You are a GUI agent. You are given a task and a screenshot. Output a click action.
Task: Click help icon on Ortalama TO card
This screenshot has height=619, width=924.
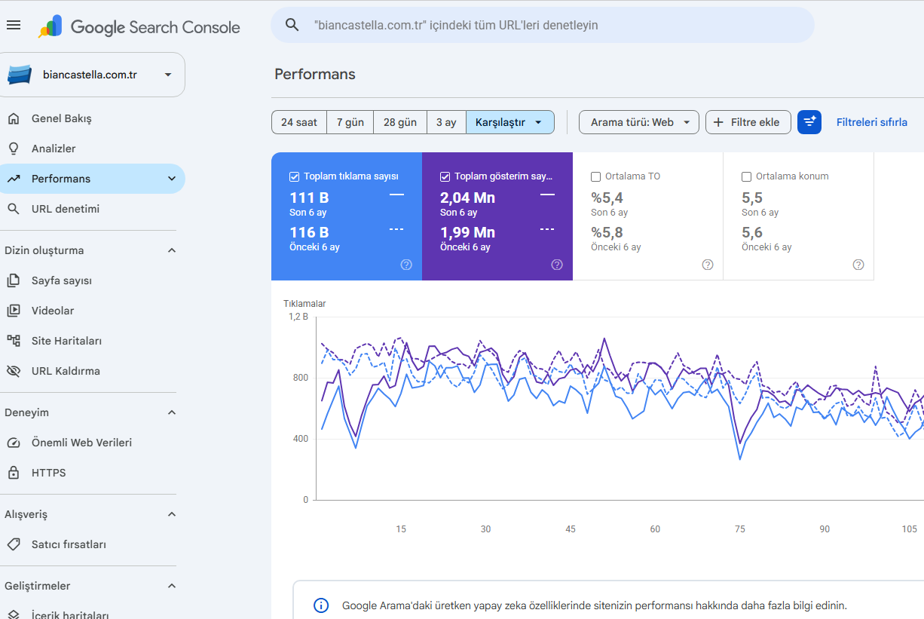[708, 265]
